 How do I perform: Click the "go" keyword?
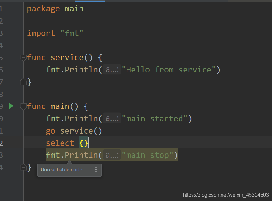coord(50,131)
